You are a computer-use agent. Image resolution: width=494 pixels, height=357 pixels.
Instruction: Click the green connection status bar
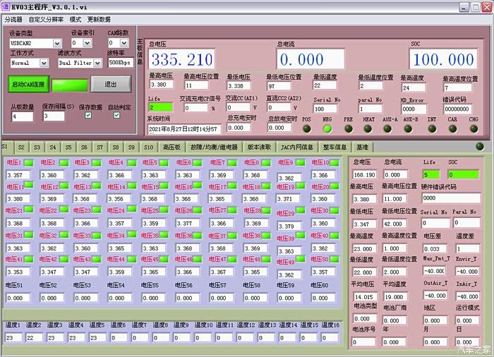(69, 85)
